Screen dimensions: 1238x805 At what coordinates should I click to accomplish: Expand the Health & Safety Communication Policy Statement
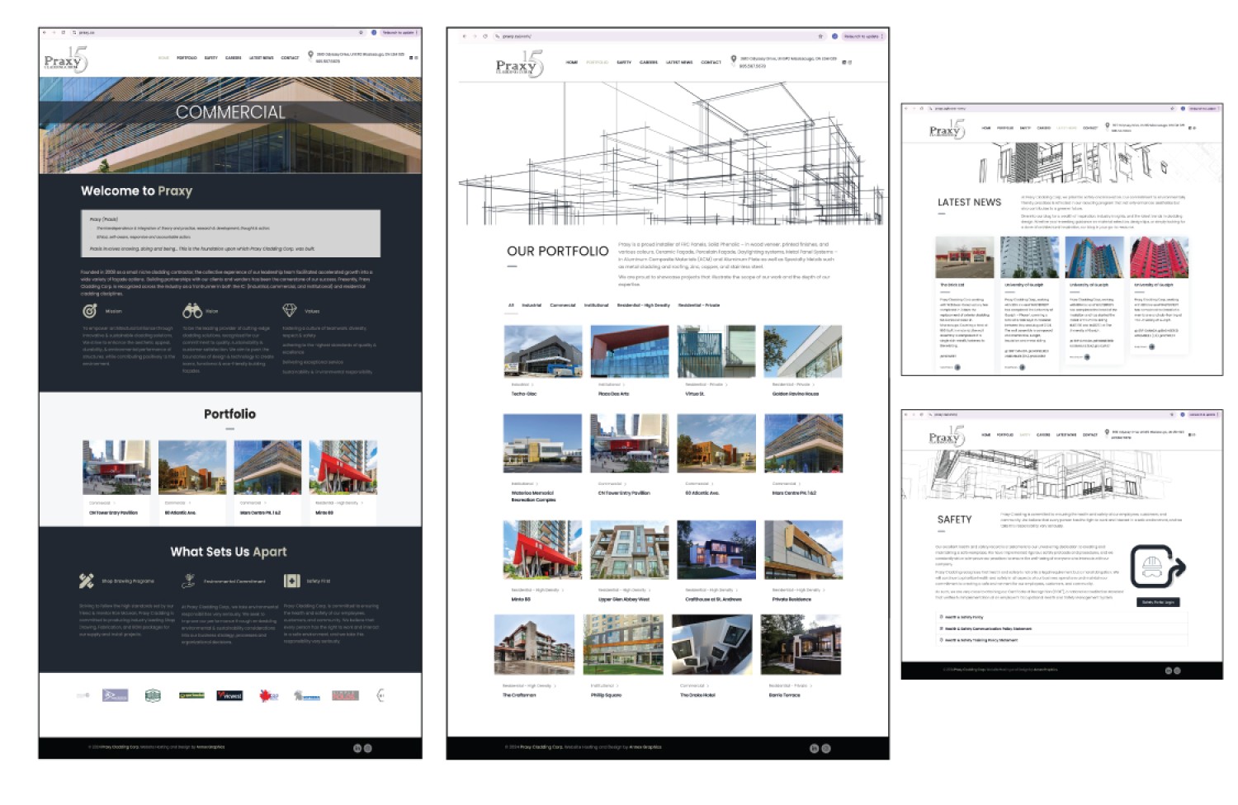(990, 628)
